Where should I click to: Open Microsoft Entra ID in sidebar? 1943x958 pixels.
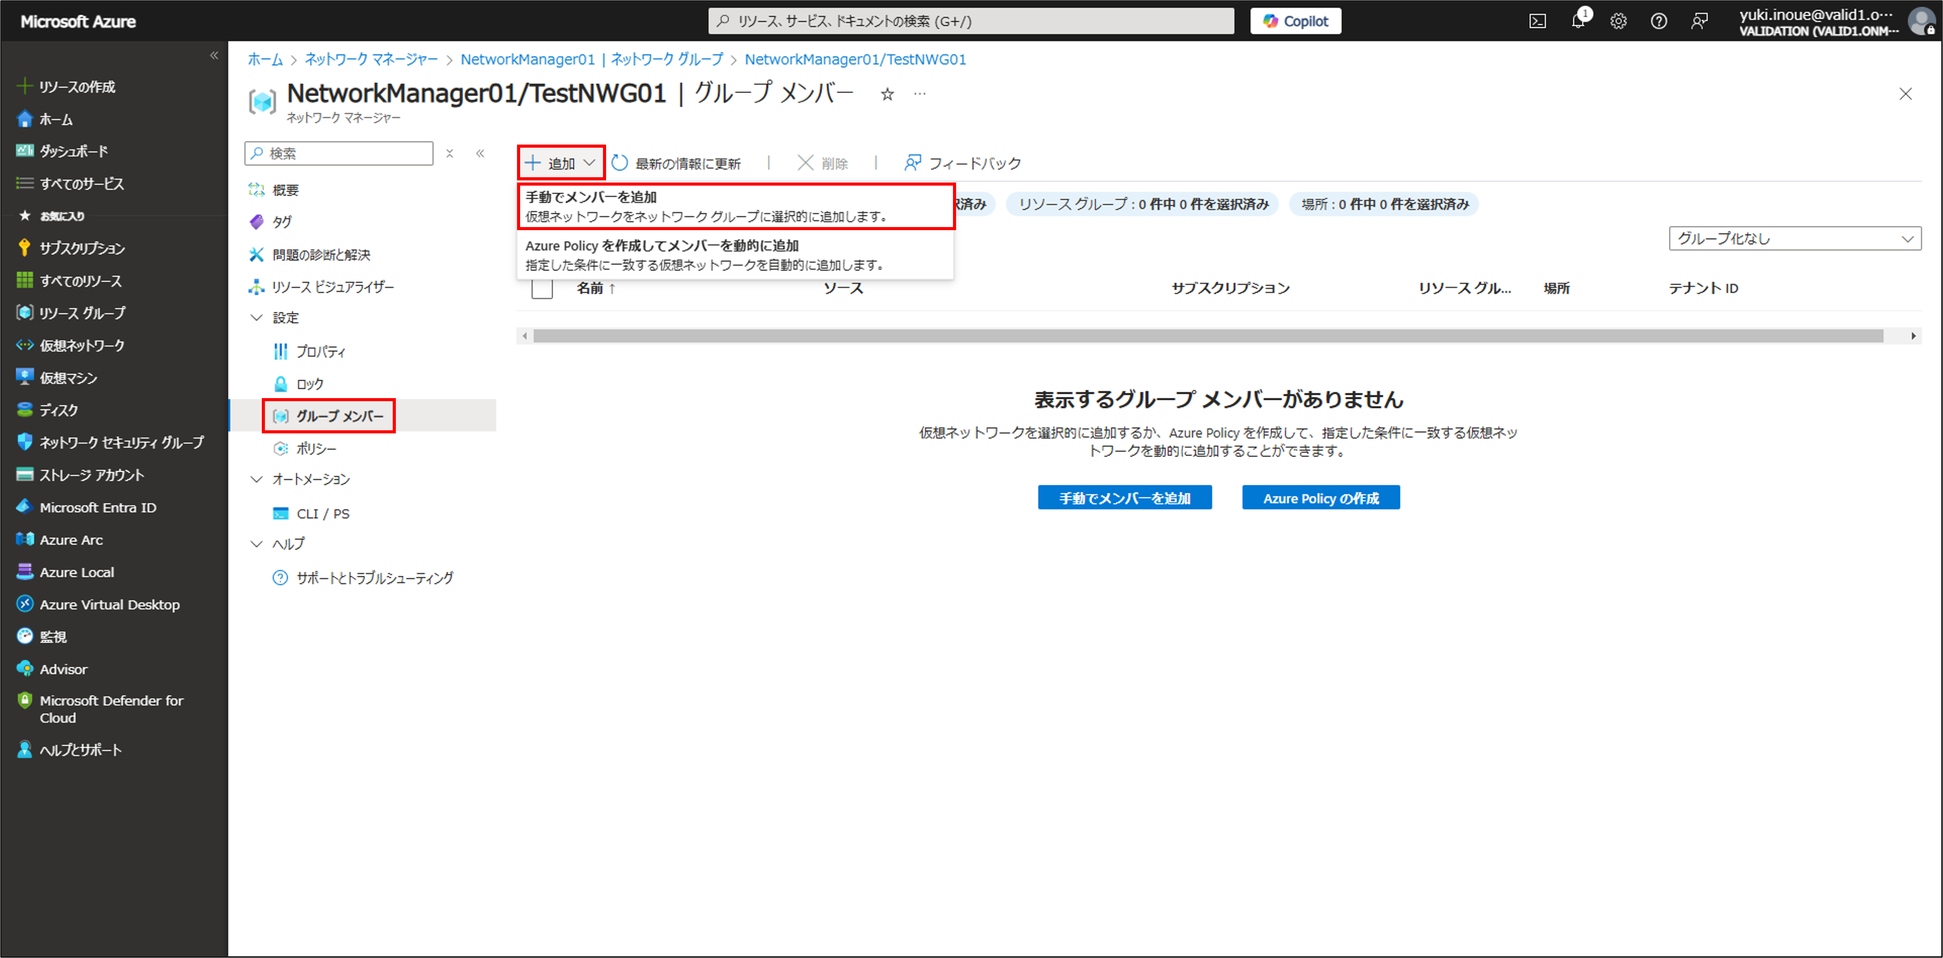86,507
